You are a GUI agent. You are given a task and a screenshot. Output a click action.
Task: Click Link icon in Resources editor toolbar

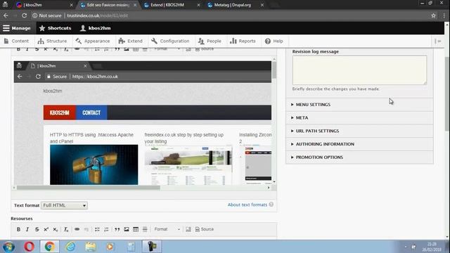pyautogui.click(x=77, y=229)
